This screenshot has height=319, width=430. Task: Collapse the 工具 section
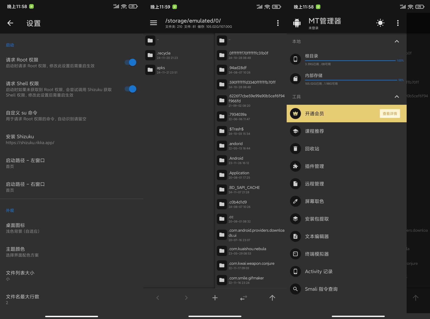click(397, 97)
